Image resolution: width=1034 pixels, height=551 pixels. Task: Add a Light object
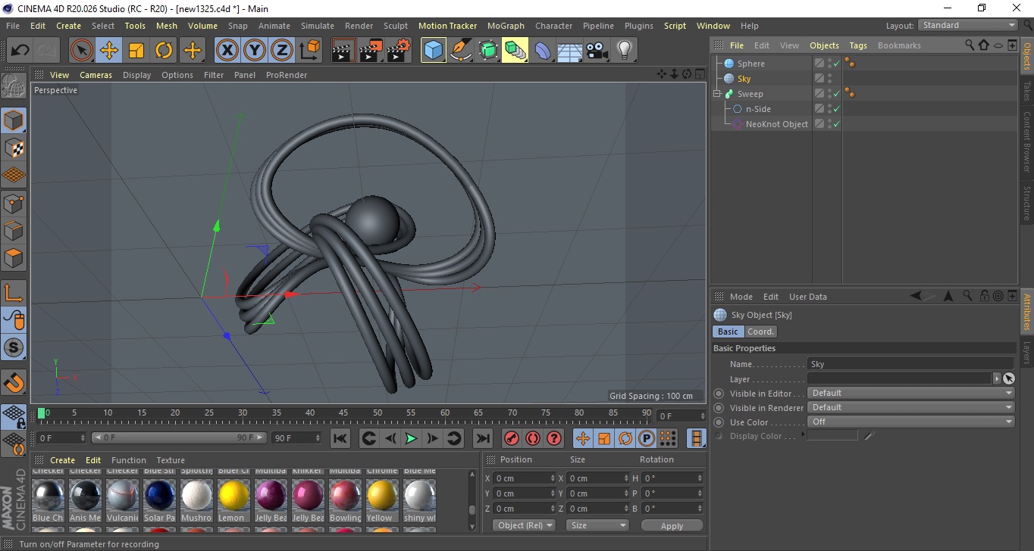625,51
